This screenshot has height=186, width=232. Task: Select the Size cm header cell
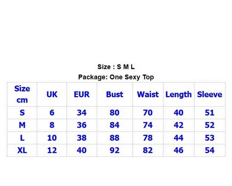coord(22,94)
